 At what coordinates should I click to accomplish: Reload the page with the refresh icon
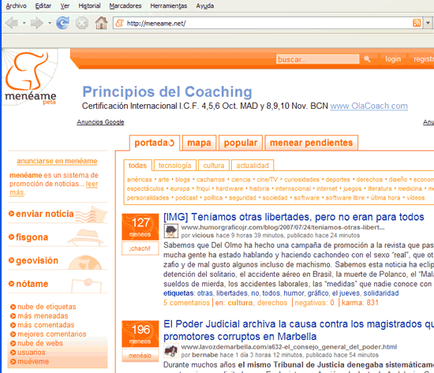63,23
